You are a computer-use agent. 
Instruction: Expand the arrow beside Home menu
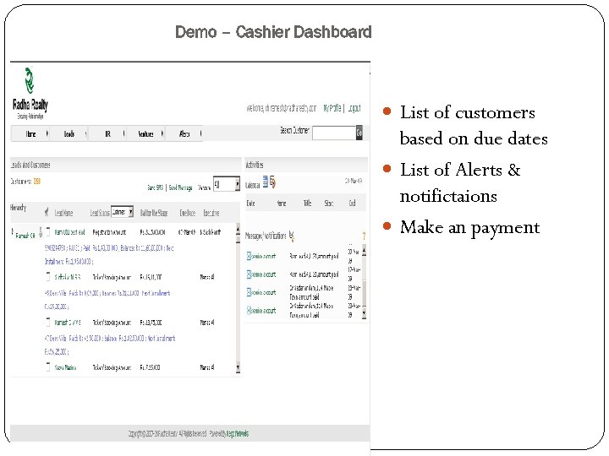coord(47,133)
